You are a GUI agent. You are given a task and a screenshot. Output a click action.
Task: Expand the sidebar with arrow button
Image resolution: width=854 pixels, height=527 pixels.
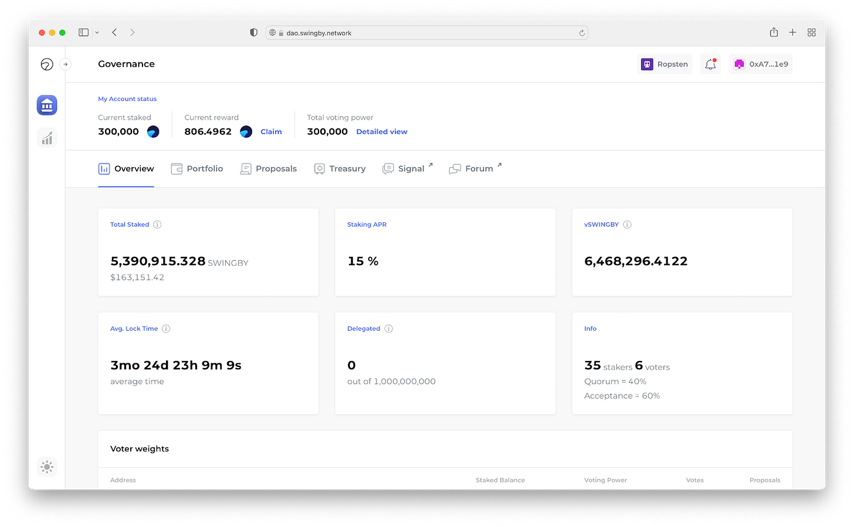(x=66, y=64)
